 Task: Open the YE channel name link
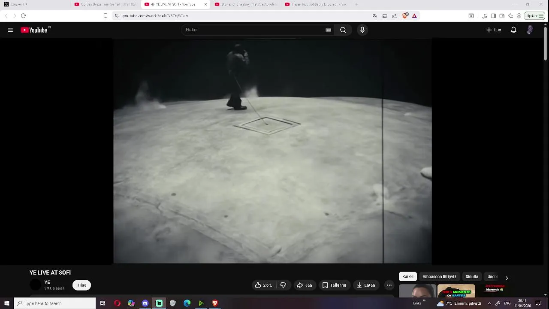(47, 282)
